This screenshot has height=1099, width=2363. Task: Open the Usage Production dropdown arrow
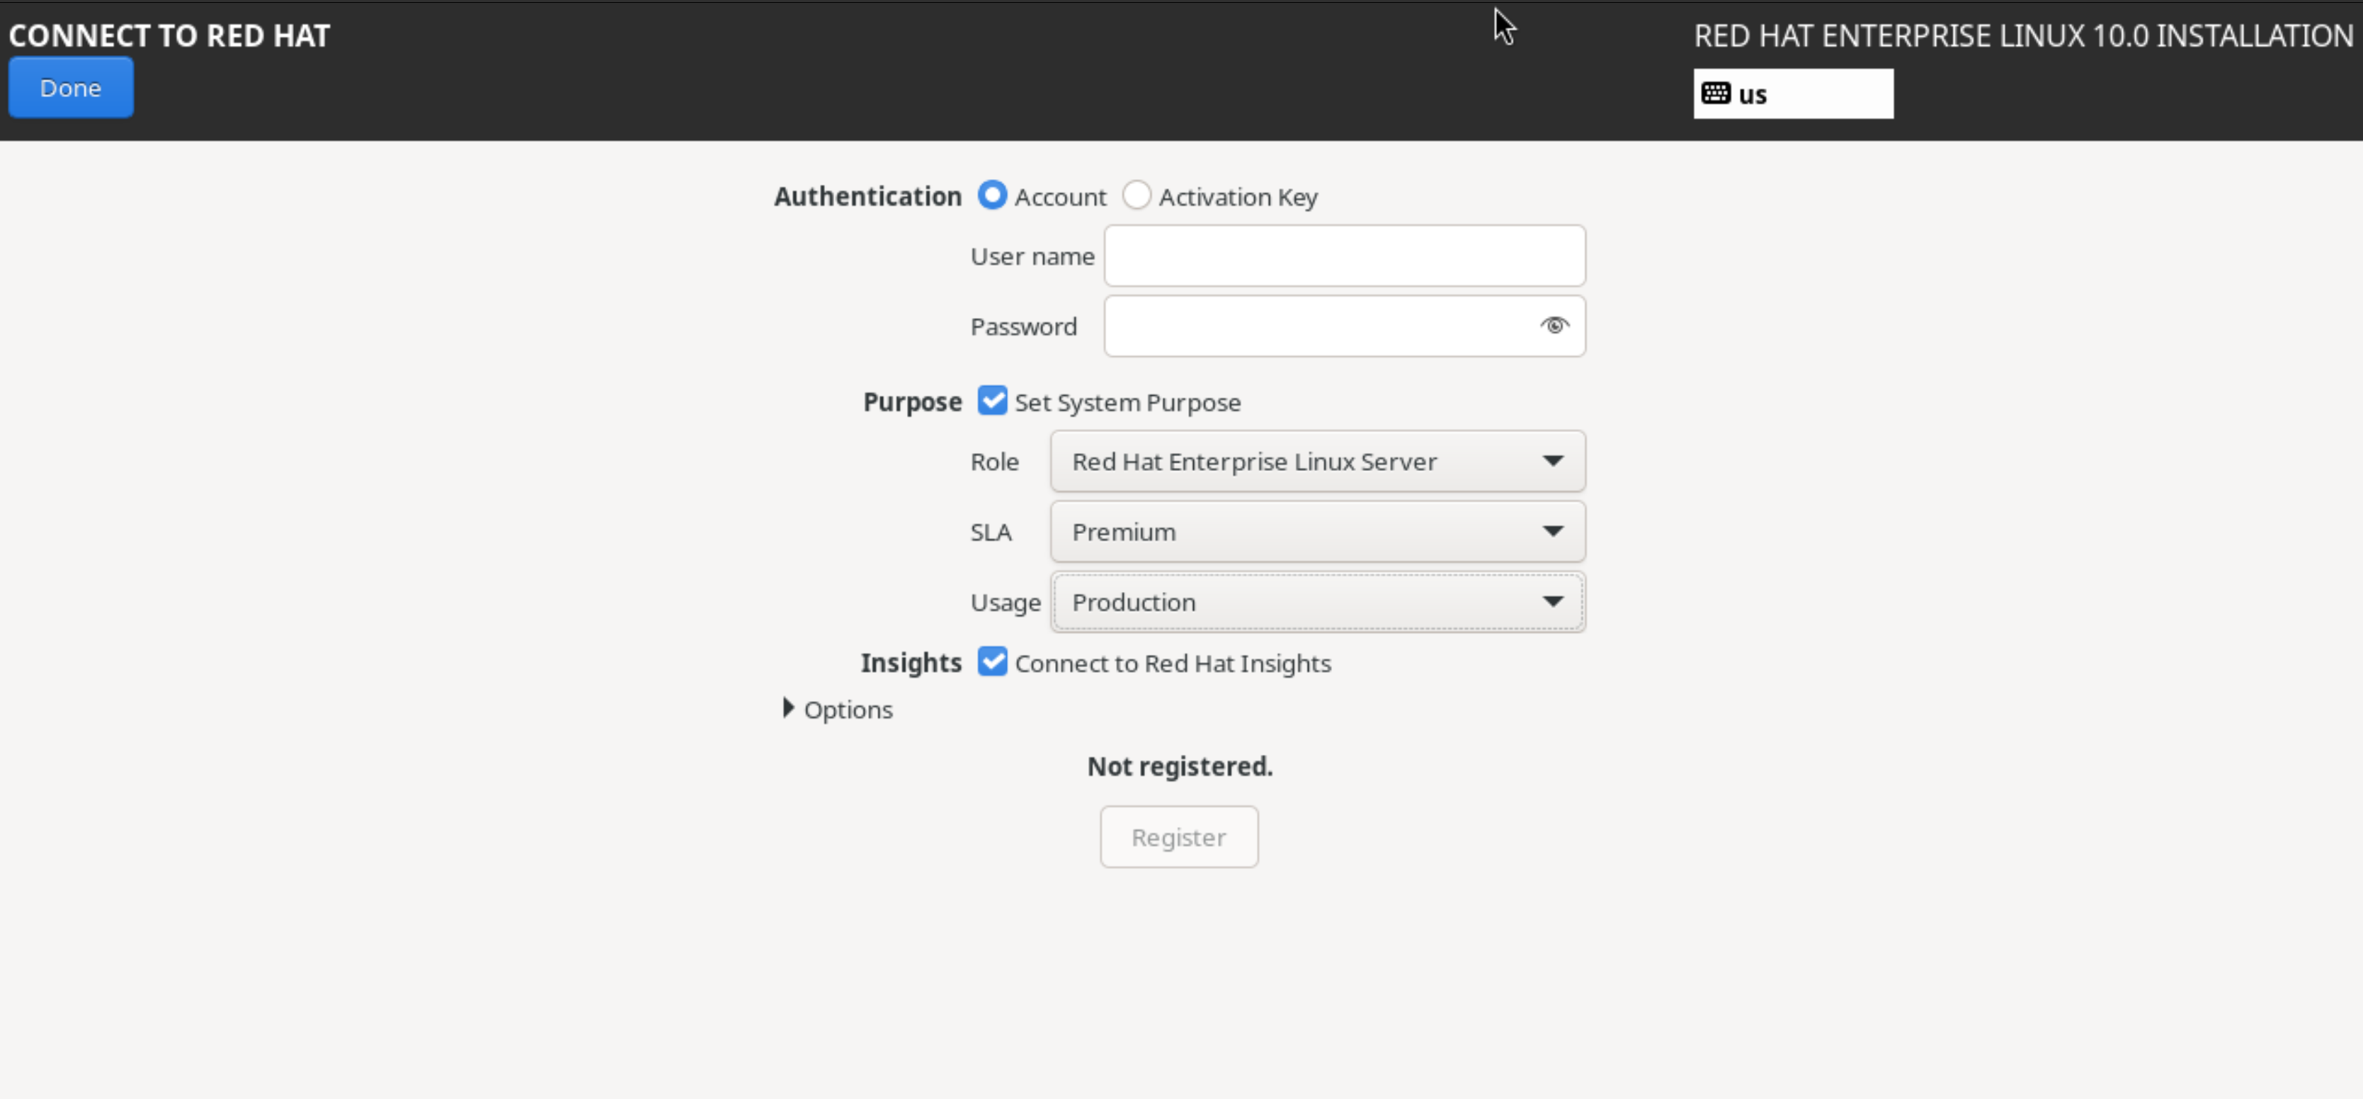[1552, 602]
